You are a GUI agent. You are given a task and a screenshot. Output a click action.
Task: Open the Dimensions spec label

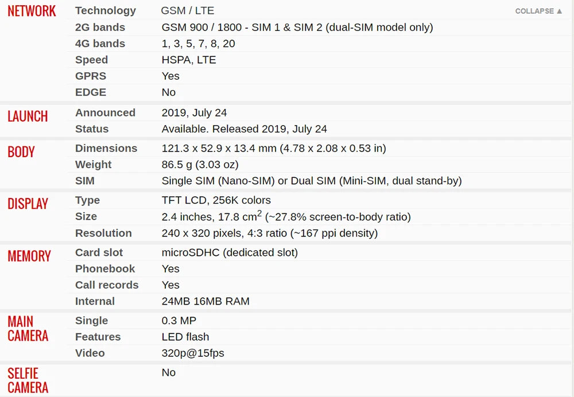pos(106,148)
